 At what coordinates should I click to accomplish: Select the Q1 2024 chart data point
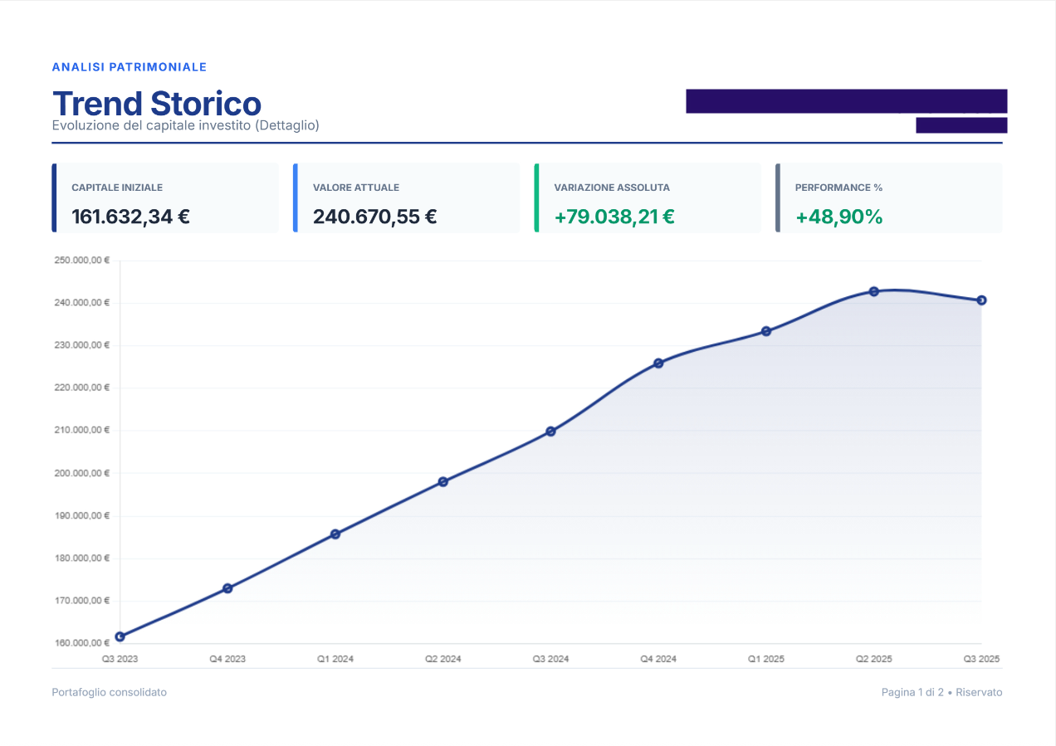(335, 534)
